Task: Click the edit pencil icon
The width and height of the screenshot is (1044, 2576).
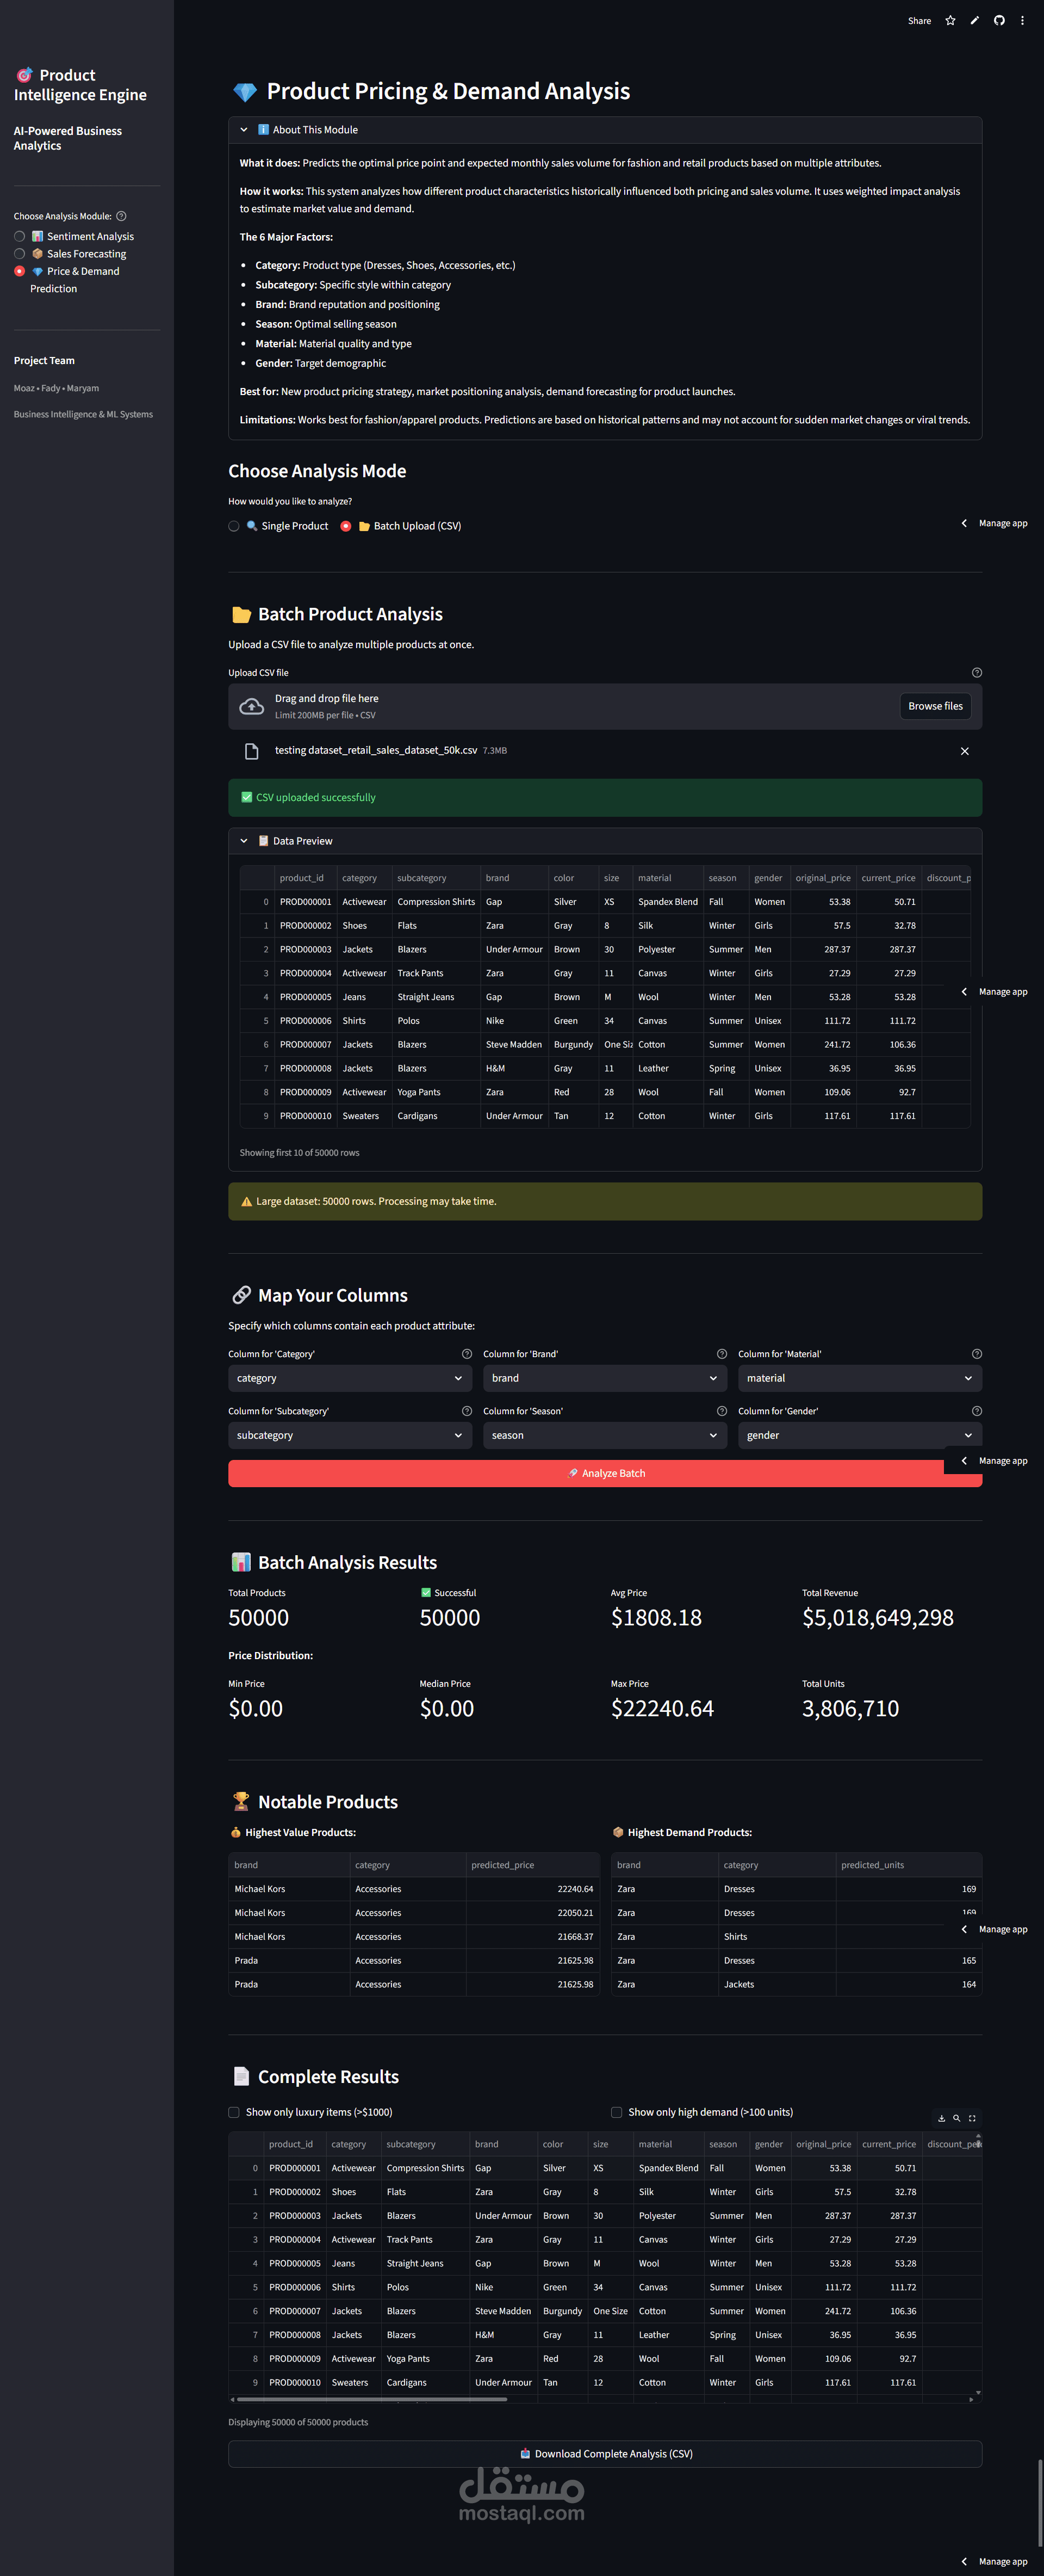Action: pos(974,21)
